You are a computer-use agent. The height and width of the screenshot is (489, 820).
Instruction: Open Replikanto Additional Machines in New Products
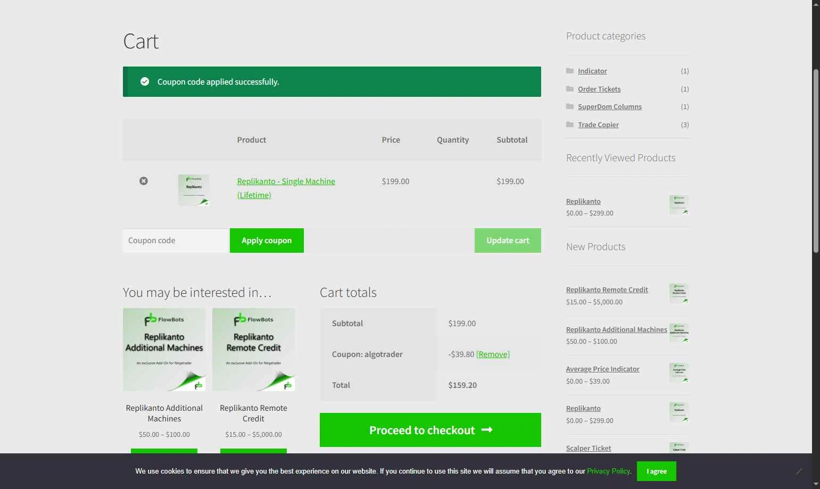coord(617,329)
